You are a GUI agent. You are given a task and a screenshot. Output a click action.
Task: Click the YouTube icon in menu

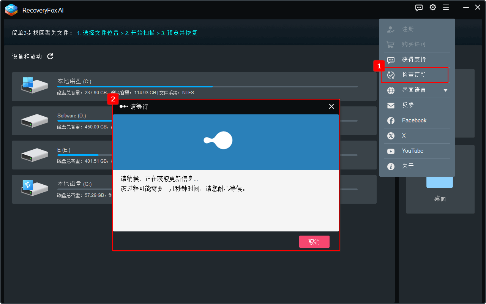(x=391, y=151)
